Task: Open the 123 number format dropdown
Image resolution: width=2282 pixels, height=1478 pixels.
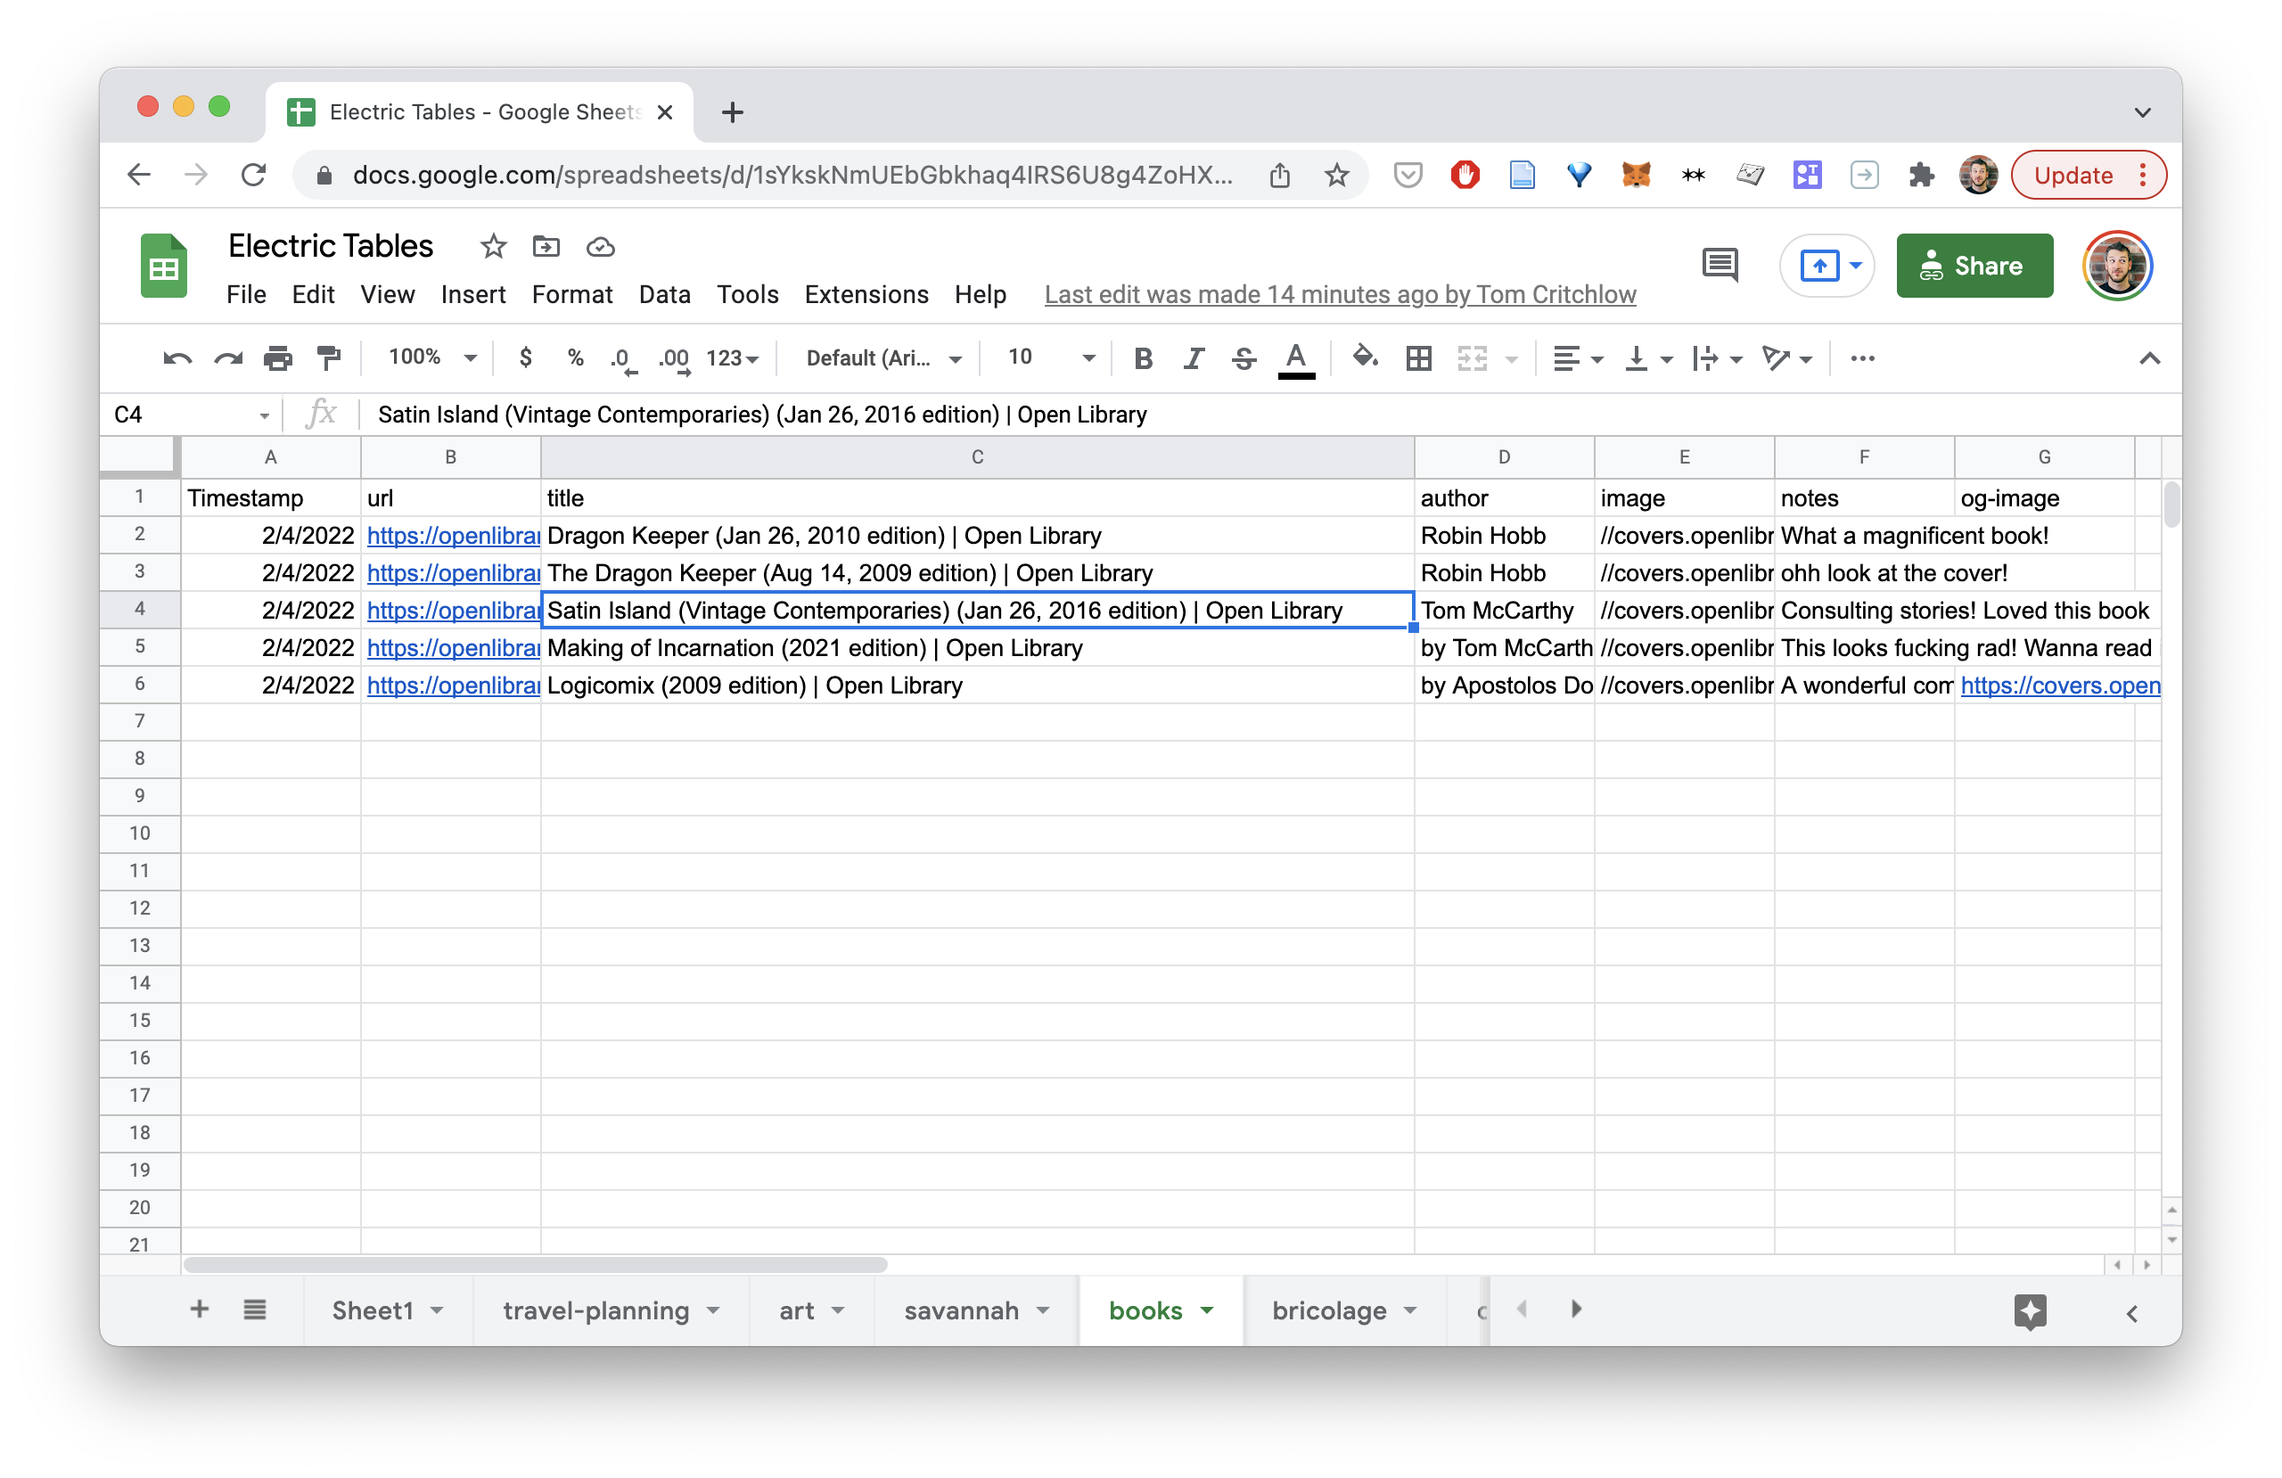Action: [x=733, y=358]
